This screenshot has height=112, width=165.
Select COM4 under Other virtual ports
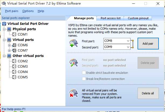click(x=23, y=72)
